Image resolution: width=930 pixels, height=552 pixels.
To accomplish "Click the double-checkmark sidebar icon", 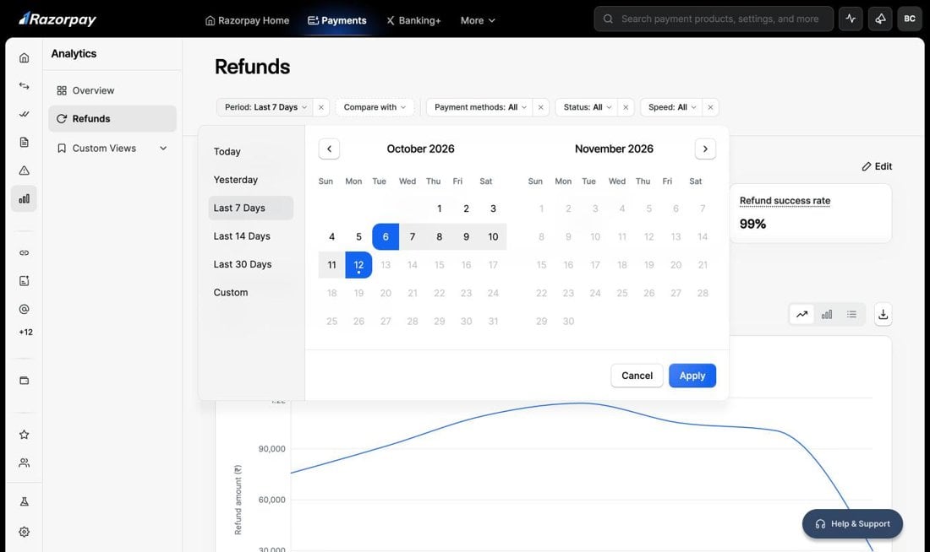I will 24,114.
